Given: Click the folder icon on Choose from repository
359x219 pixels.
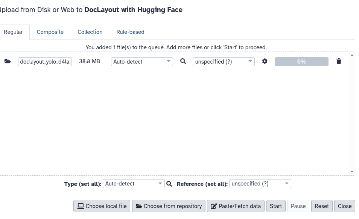Looking at the screenshot, I should coord(139,206).
